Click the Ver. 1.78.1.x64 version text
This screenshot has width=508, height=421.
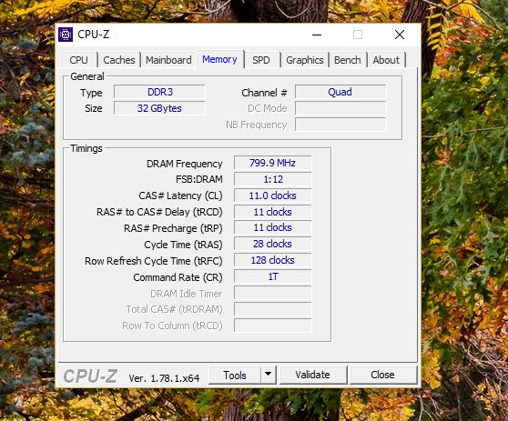pos(164,378)
